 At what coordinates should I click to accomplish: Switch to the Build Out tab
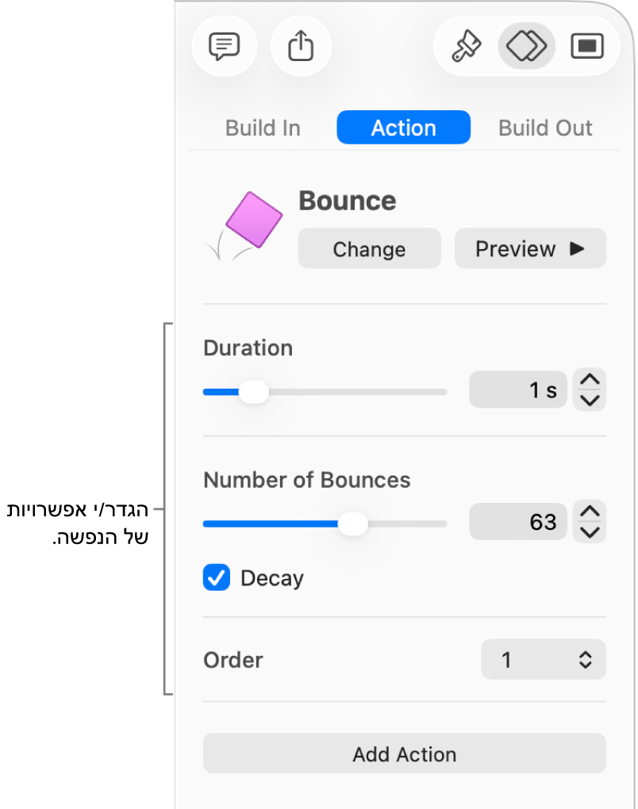click(x=545, y=127)
